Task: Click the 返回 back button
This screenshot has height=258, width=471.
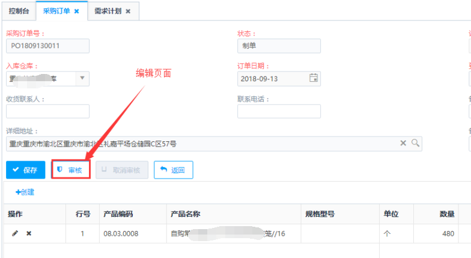Action: tap(174, 170)
